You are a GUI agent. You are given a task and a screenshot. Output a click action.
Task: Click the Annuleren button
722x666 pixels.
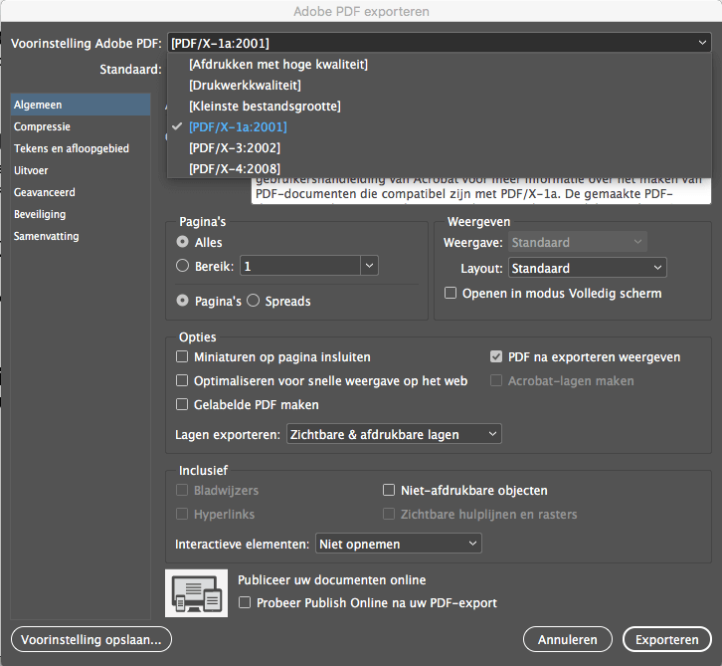(x=567, y=639)
